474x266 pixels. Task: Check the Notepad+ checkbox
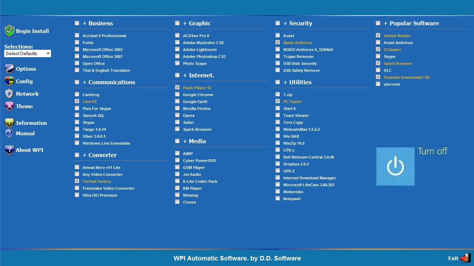pos(278,198)
